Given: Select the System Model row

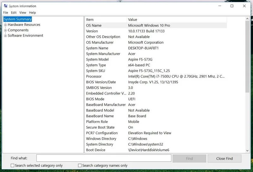Looking at the screenshot, I should point(156,59).
